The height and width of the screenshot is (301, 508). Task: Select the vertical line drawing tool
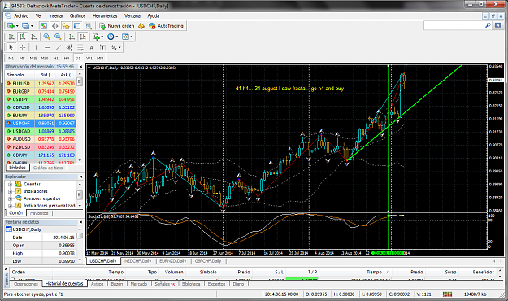coord(36,47)
